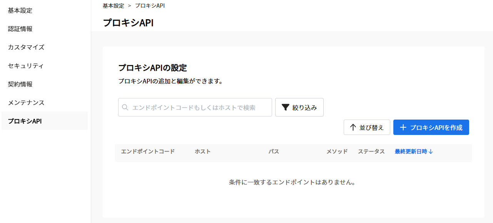Click the down arrow beside 最終更新日時
Viewport: 493px width, 223px height.
coord(431,151)
